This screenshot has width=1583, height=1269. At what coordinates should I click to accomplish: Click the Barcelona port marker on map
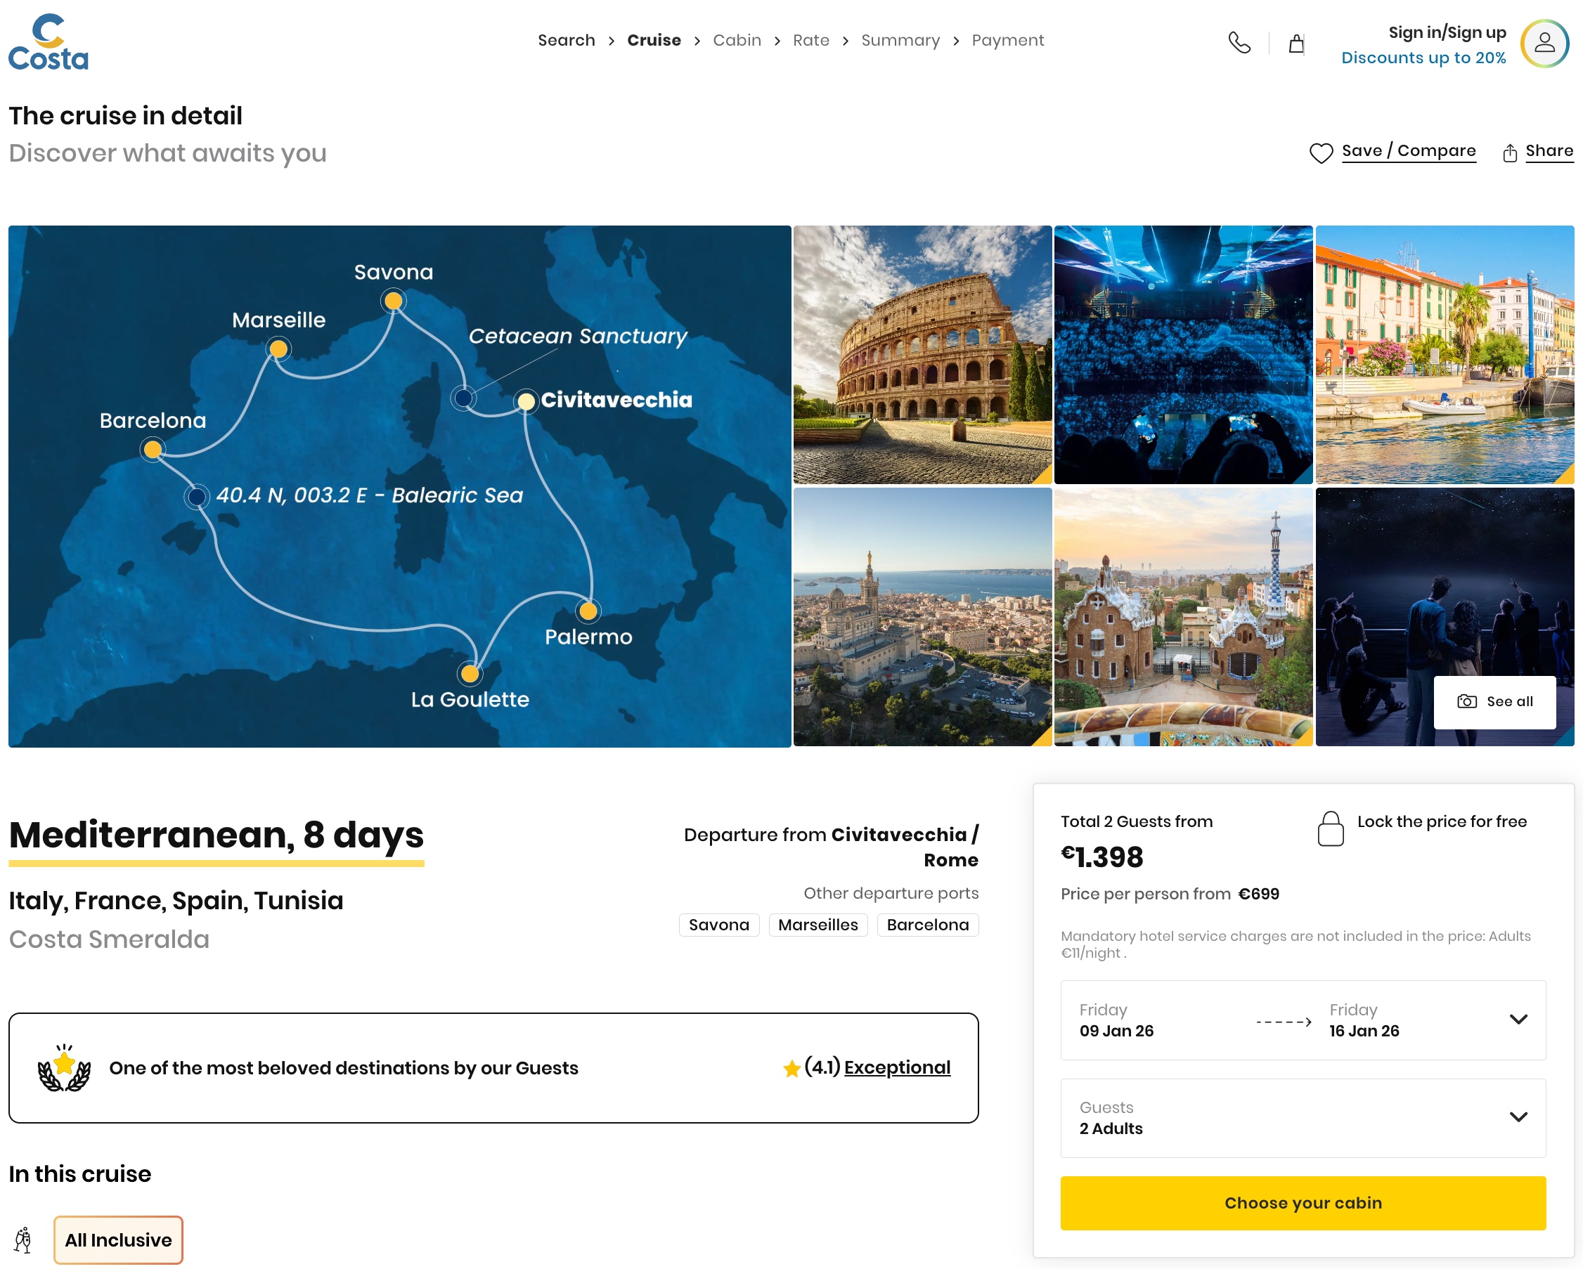(x=153, y=449)
